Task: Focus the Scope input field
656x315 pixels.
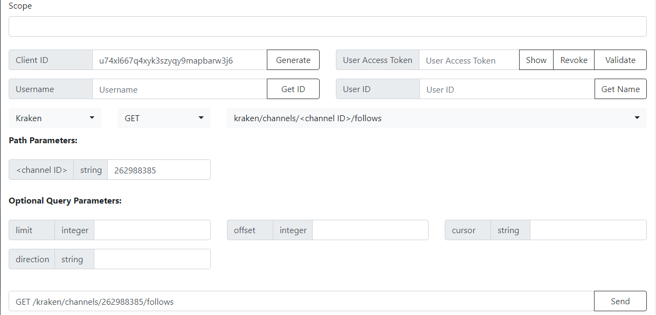Action: click(x=327, y=26)
